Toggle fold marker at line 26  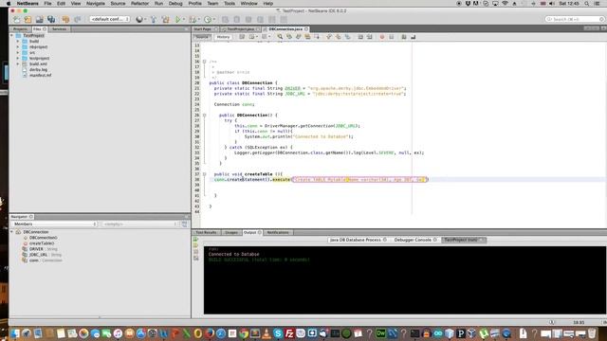click(205, 116)
